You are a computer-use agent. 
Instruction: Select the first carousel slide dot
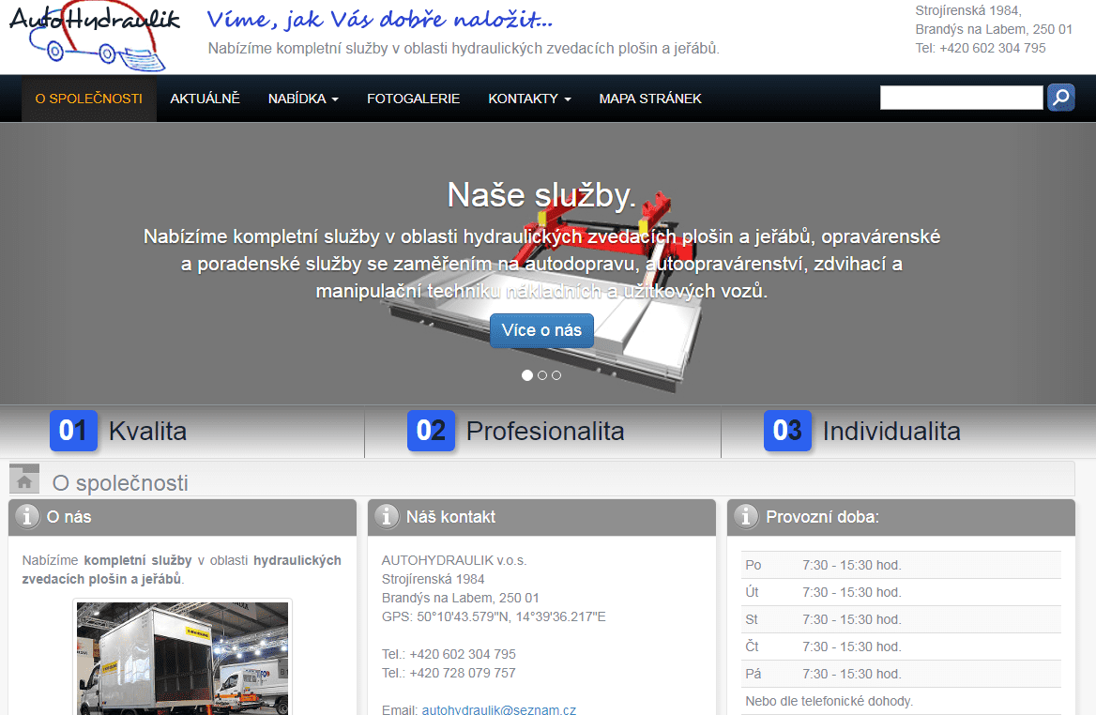pos(527,375)
